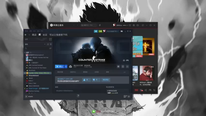This screenshot has height=116, width=206.
Task: Open Steam's blue announcements megaphone button
Action: 96,31
